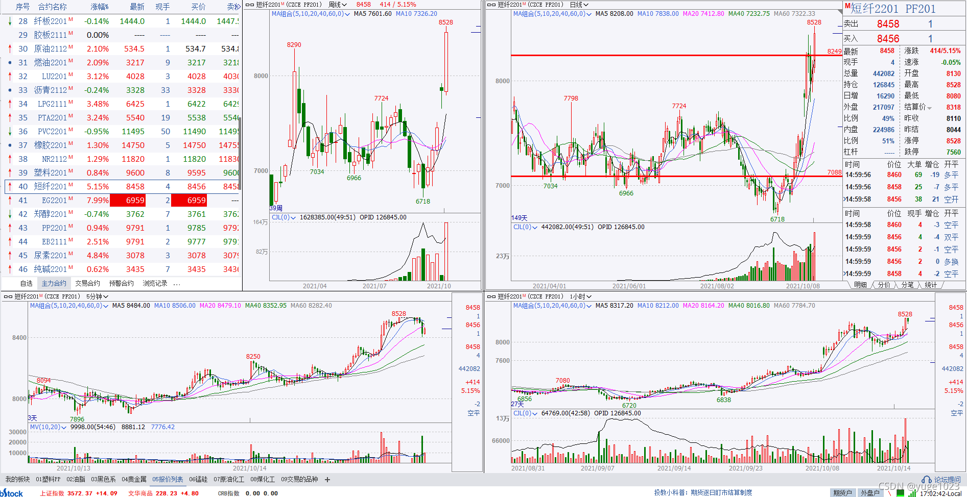Image resolution: width=967 pixels, height=497 pixels.
Task: Sort by 合约名称 column header
Action: pos(53,7)
